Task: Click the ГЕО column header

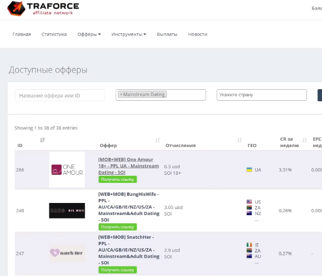Action: point(252,145)
